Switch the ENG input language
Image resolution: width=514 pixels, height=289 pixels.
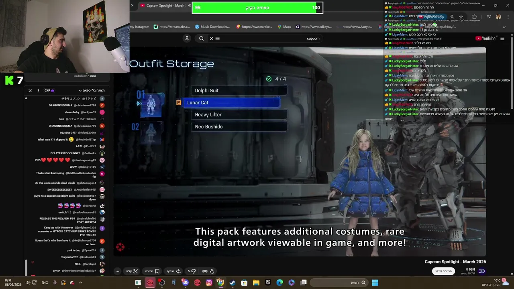[x=45, y=283]
